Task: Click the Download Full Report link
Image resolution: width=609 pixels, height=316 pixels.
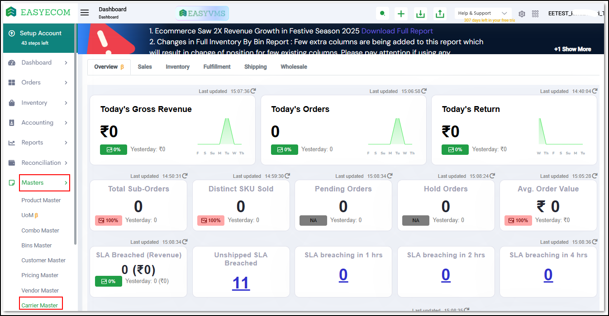Action: 397,31
